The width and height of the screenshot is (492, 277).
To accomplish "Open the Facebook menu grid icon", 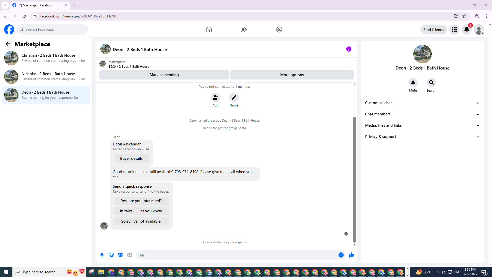I will pyautogui.click(x=454, y=29).
